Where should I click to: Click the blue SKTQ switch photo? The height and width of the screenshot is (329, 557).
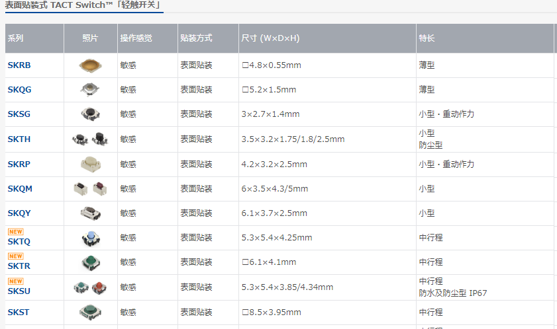[90, 238]
